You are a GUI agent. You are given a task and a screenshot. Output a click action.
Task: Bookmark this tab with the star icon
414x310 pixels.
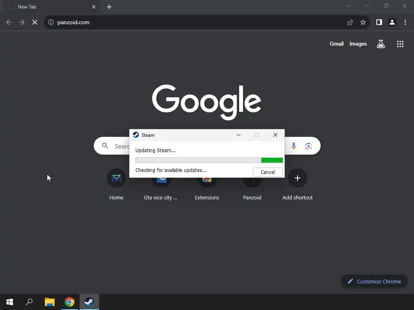[363, 23]
